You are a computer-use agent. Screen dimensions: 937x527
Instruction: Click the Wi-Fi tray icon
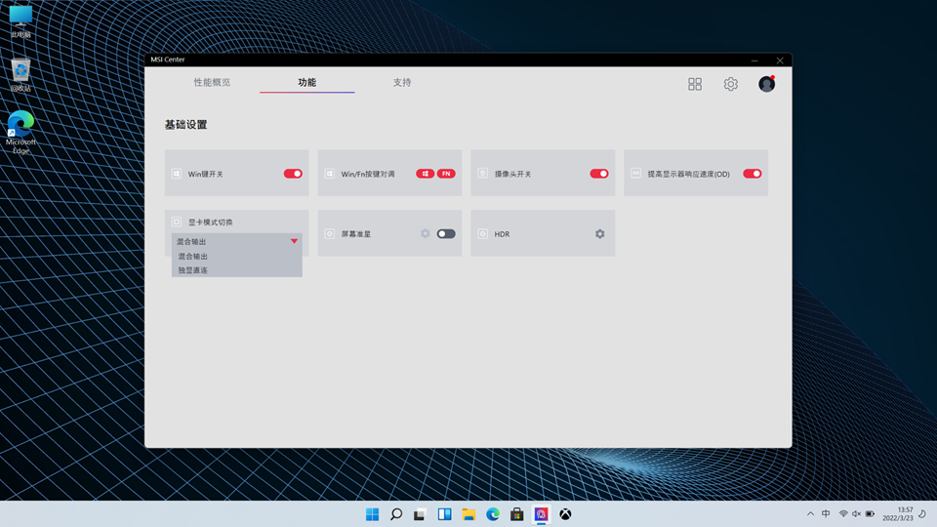click(x=843, y=514)
